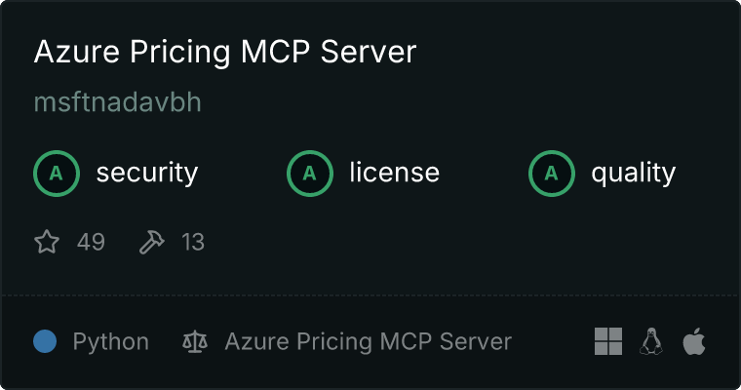741x390 pixels.
Task: Click the tools count 13
Action: [193, 242]
